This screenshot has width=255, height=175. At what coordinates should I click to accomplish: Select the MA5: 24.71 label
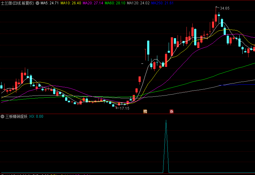point(49,3)
